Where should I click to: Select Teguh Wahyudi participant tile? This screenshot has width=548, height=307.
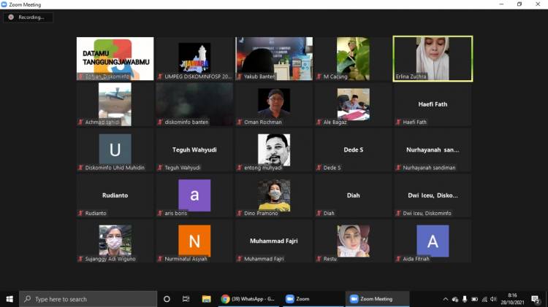pos(194,150)
